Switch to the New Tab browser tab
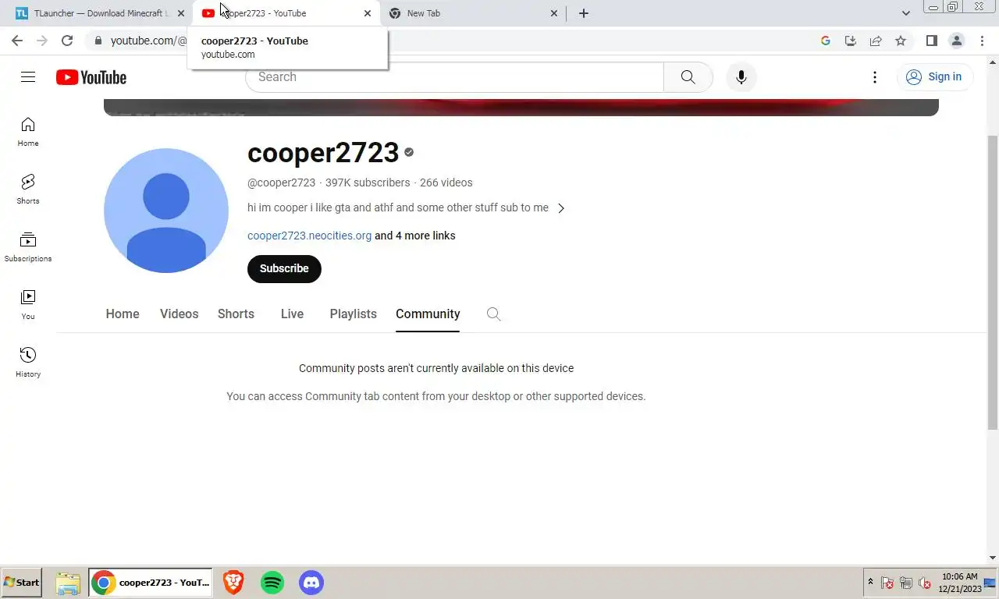This screenshot has width=999, height=599. coord(473,13)
